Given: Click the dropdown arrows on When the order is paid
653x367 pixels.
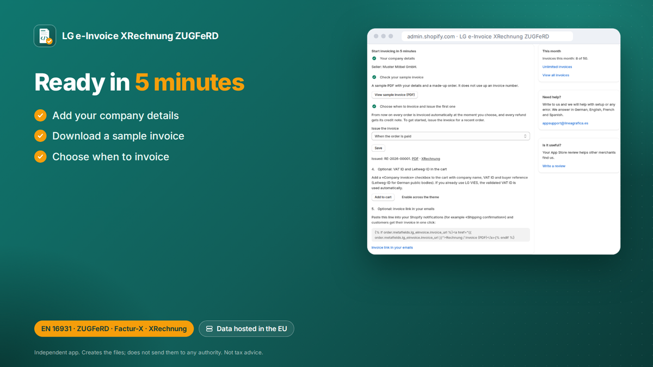Looking at the screenshot, I should click(525, 136).
